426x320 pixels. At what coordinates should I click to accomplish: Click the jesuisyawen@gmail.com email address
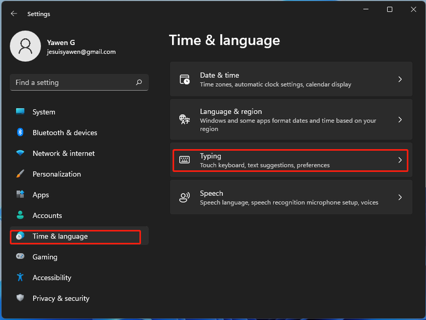click(81, 52)
